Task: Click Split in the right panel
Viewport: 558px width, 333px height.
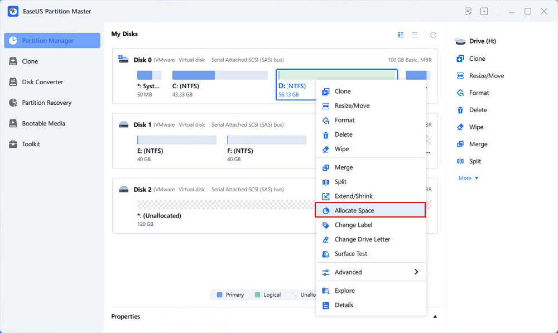Action: [475, 161]
